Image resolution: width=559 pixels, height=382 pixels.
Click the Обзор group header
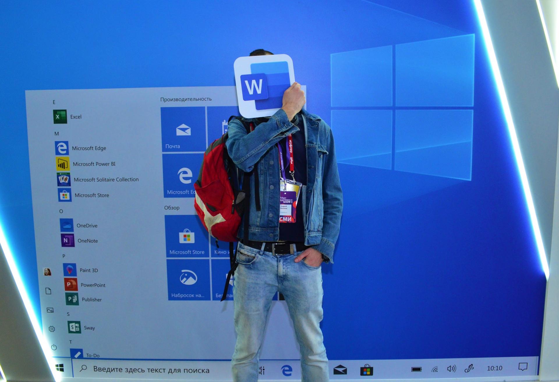(x=172, y=208)
